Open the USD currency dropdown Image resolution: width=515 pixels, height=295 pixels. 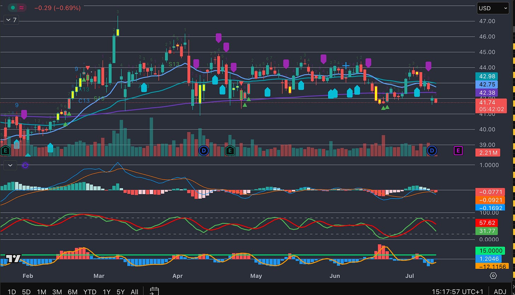click(492, 8)
